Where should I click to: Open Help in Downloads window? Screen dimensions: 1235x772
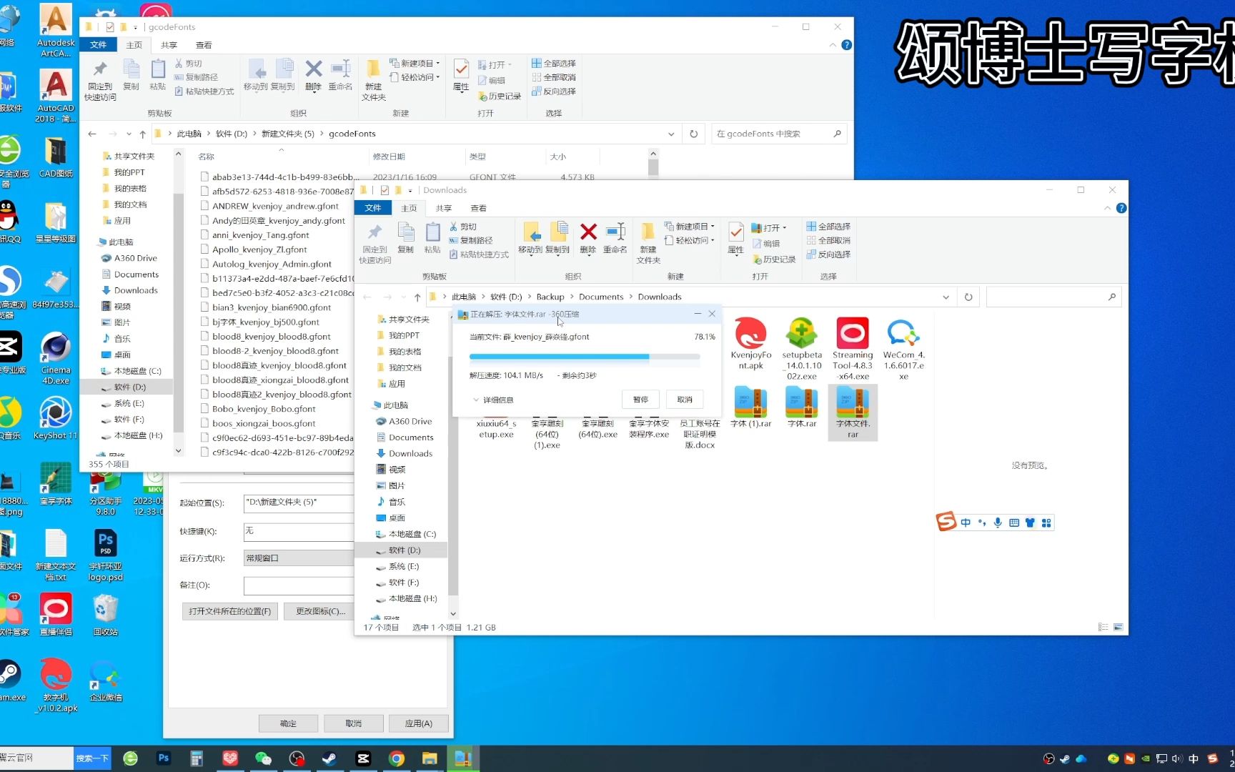pos(1121,208)
